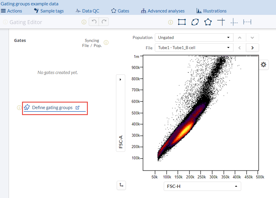Select the range gate tool
The image size is (276, 198).
point(247,22)
